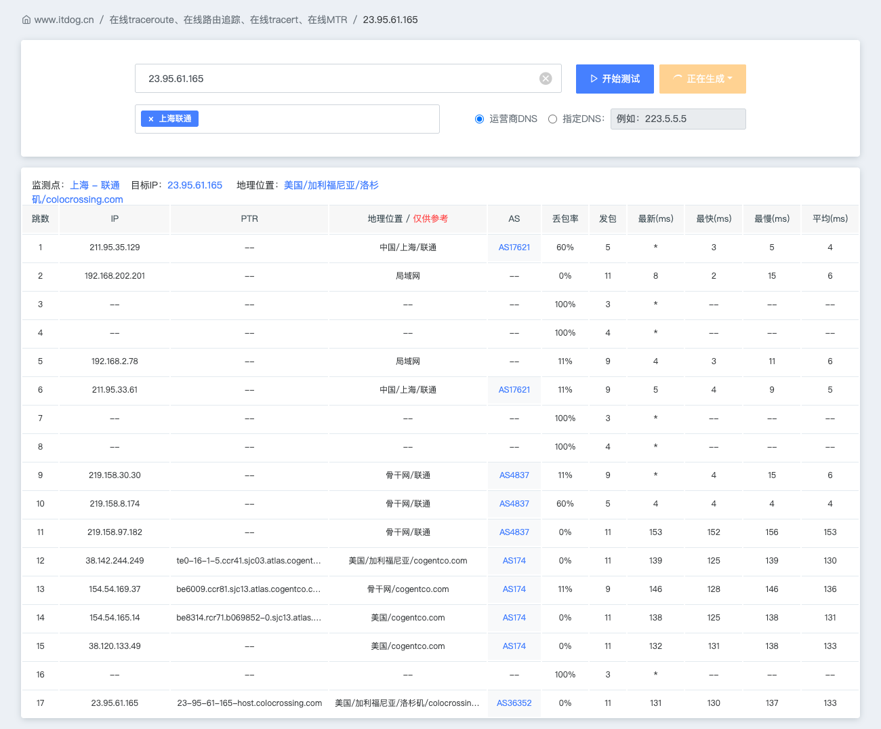Select IP 219.158.30.30 in hop 9
Image resolution: width=881 pixels, height=729 pixels.
[115, 475]
